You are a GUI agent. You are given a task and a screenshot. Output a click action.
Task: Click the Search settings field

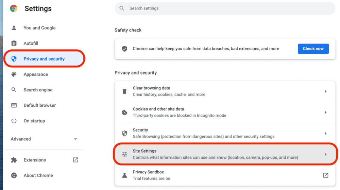pyautogui.click(x=225, y=8)
